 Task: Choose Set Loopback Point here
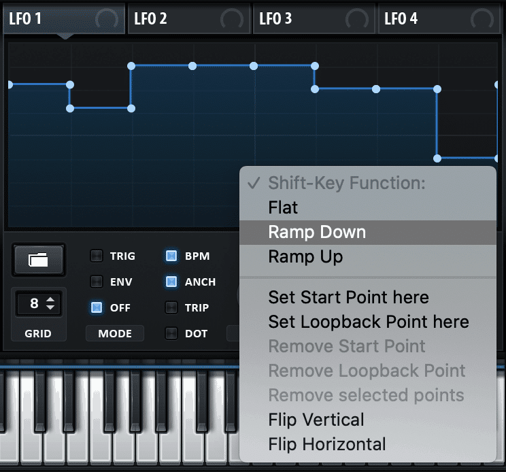point(368,322)
